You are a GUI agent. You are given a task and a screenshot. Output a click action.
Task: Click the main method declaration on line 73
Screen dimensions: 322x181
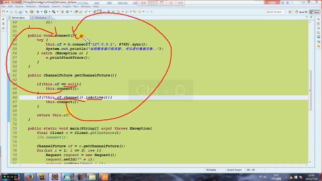[90, 129]
